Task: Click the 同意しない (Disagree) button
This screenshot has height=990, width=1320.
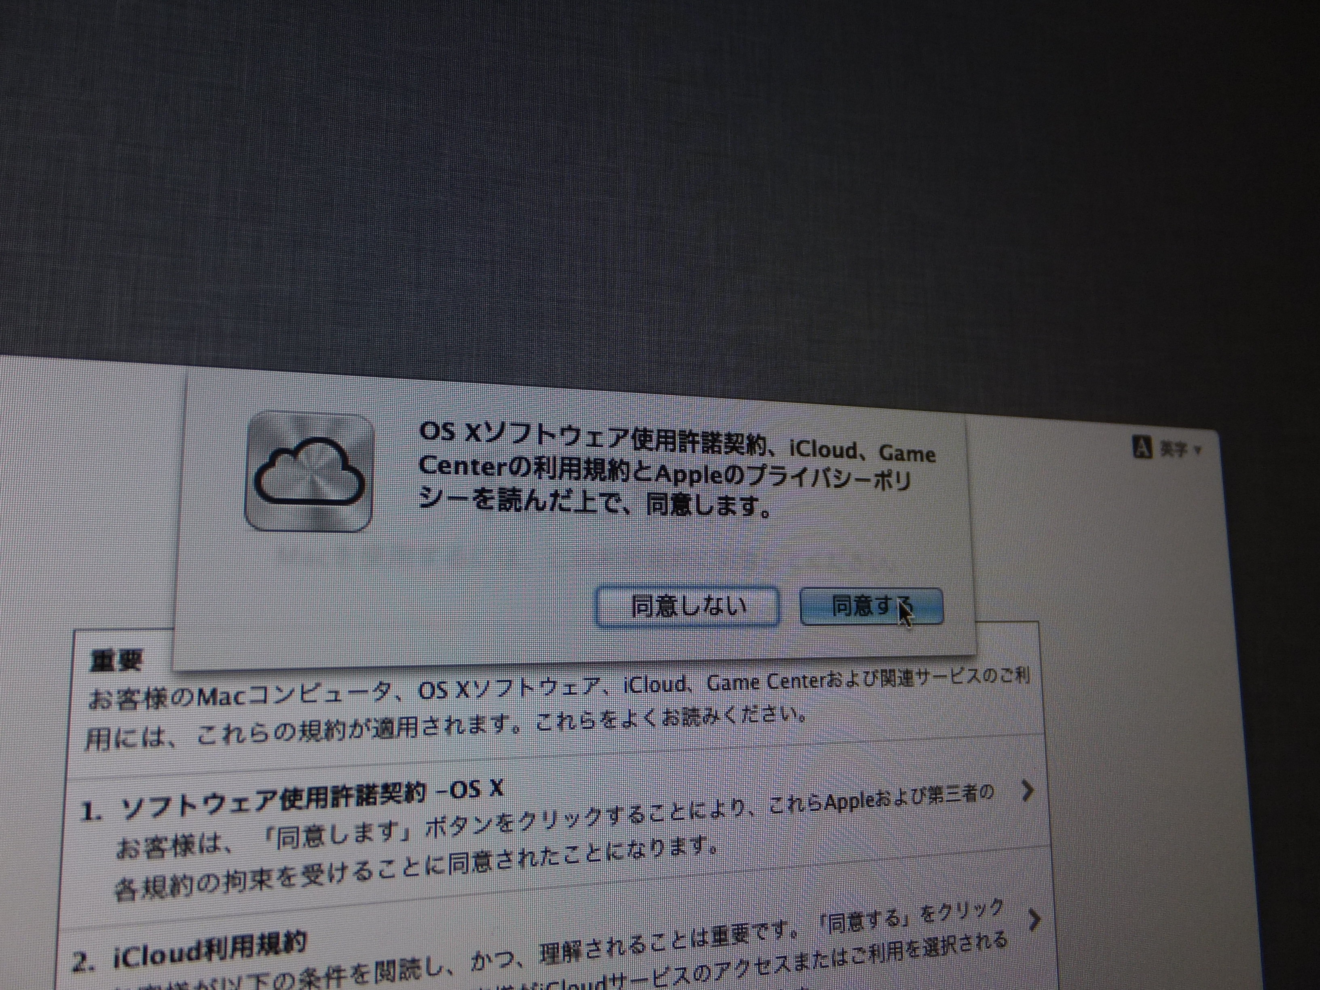Action: [x=687, y=606]
